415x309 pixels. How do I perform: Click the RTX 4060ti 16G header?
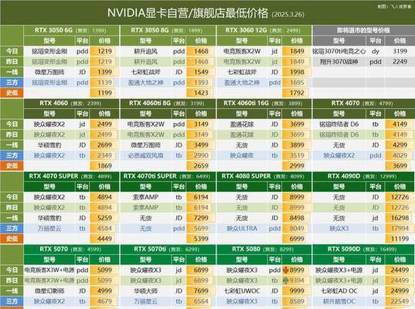click(x=264, y=104)
